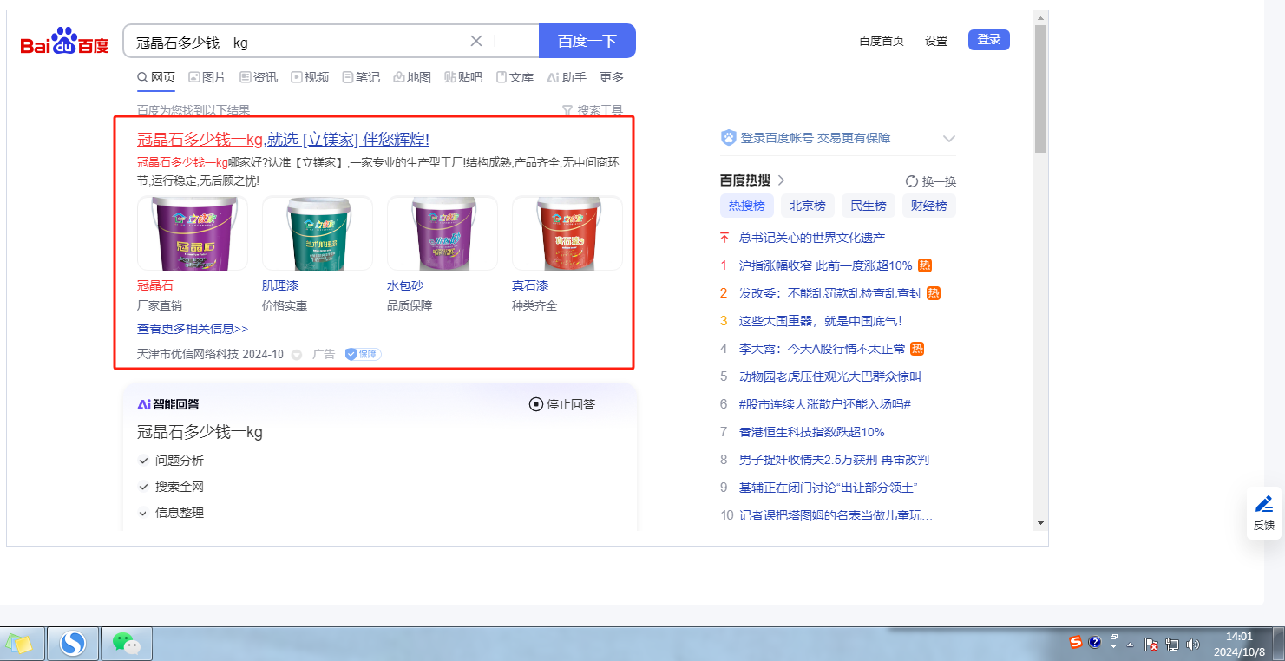This screenshot has height=661, width=1285.
Task: Click the 冠晶石 paint bucket thumbnail
Action: pos(193,233)
